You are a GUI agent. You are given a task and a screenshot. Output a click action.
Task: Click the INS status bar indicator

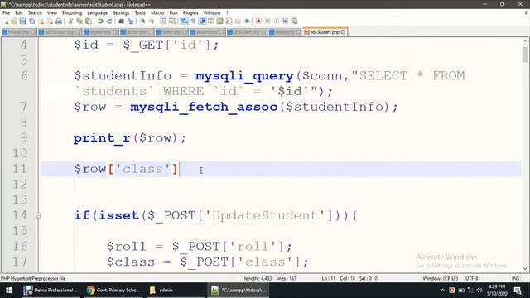pos(515,278)
